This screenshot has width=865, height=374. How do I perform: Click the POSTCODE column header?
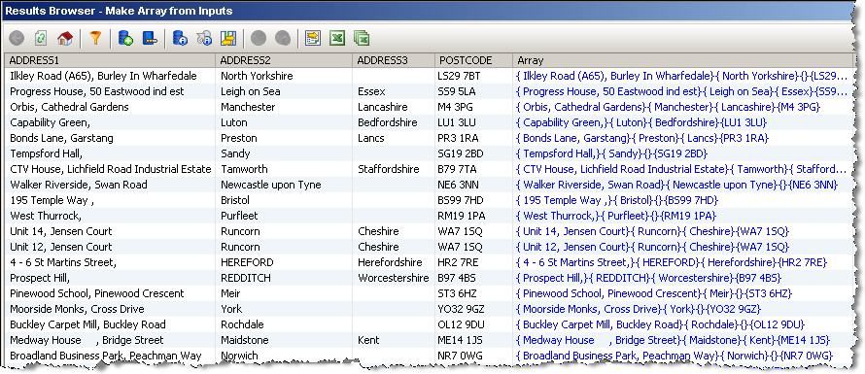pyautogui.click(x=473, y=60)
